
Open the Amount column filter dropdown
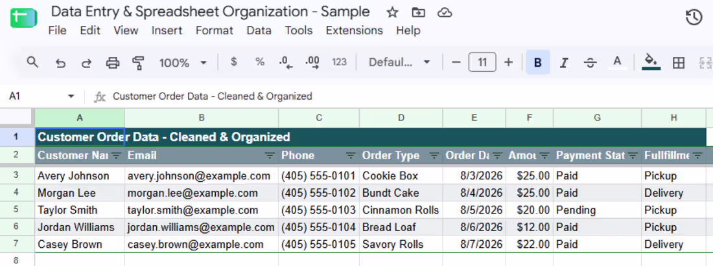pos(544,156)
